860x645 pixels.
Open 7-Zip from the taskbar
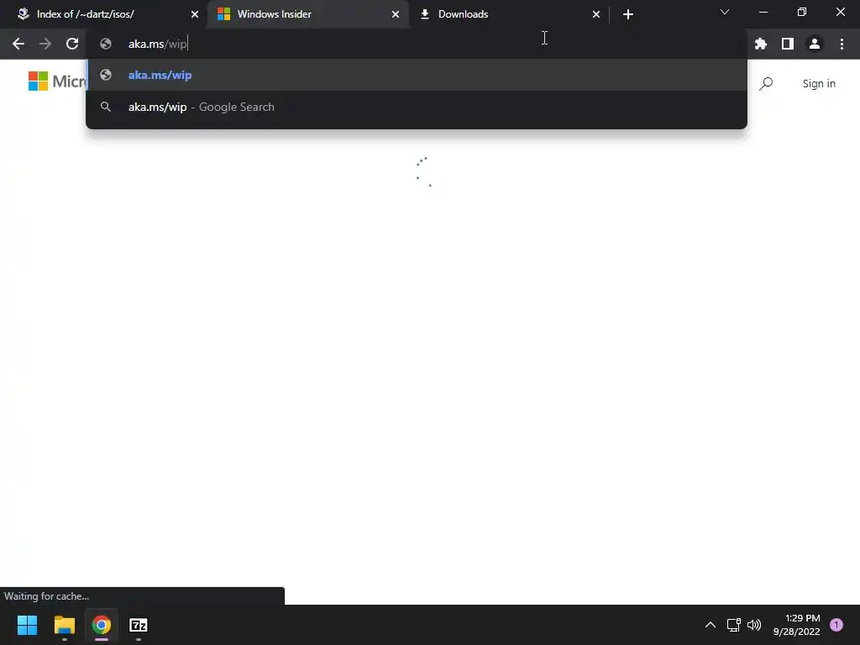click(x=139, y=625)
